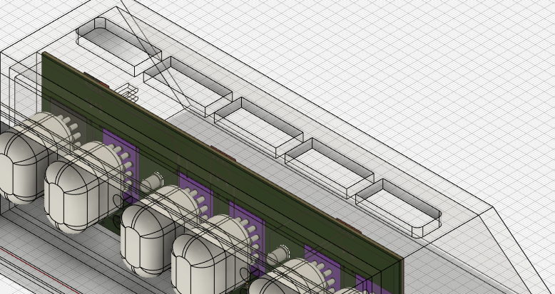Select the middle slot of the five cutouts
Screen dimensions: 555x294
[x=259, y=127]
